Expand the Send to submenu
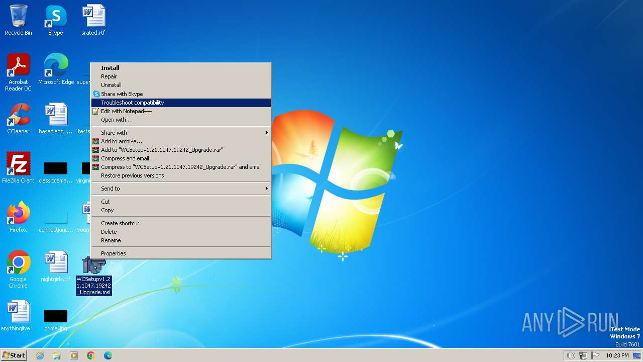The image size is (643, 362). (x=181, y=189)
